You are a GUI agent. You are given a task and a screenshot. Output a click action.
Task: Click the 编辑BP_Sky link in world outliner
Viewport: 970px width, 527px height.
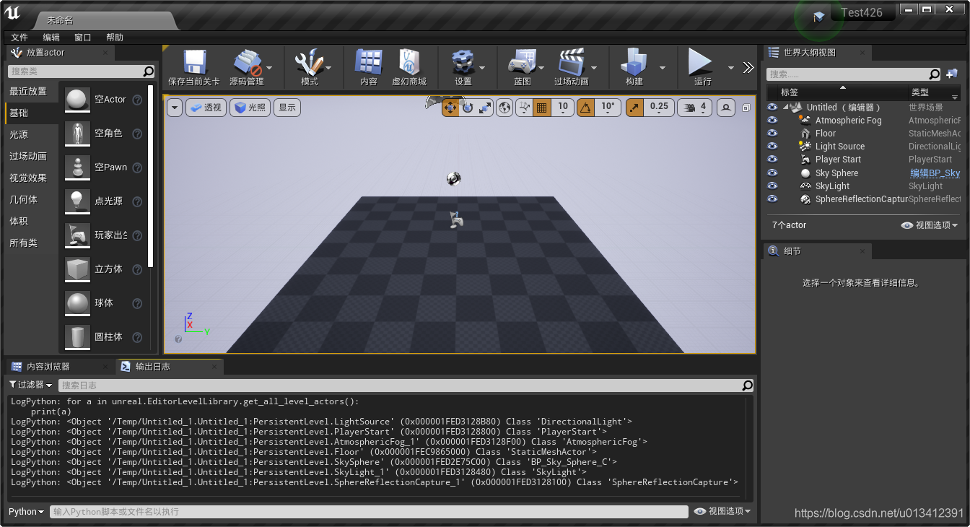935,173
